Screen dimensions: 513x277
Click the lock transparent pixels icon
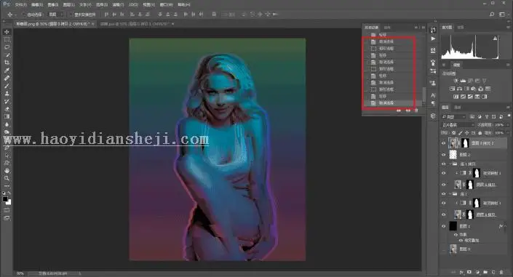(x=453, y=133)
